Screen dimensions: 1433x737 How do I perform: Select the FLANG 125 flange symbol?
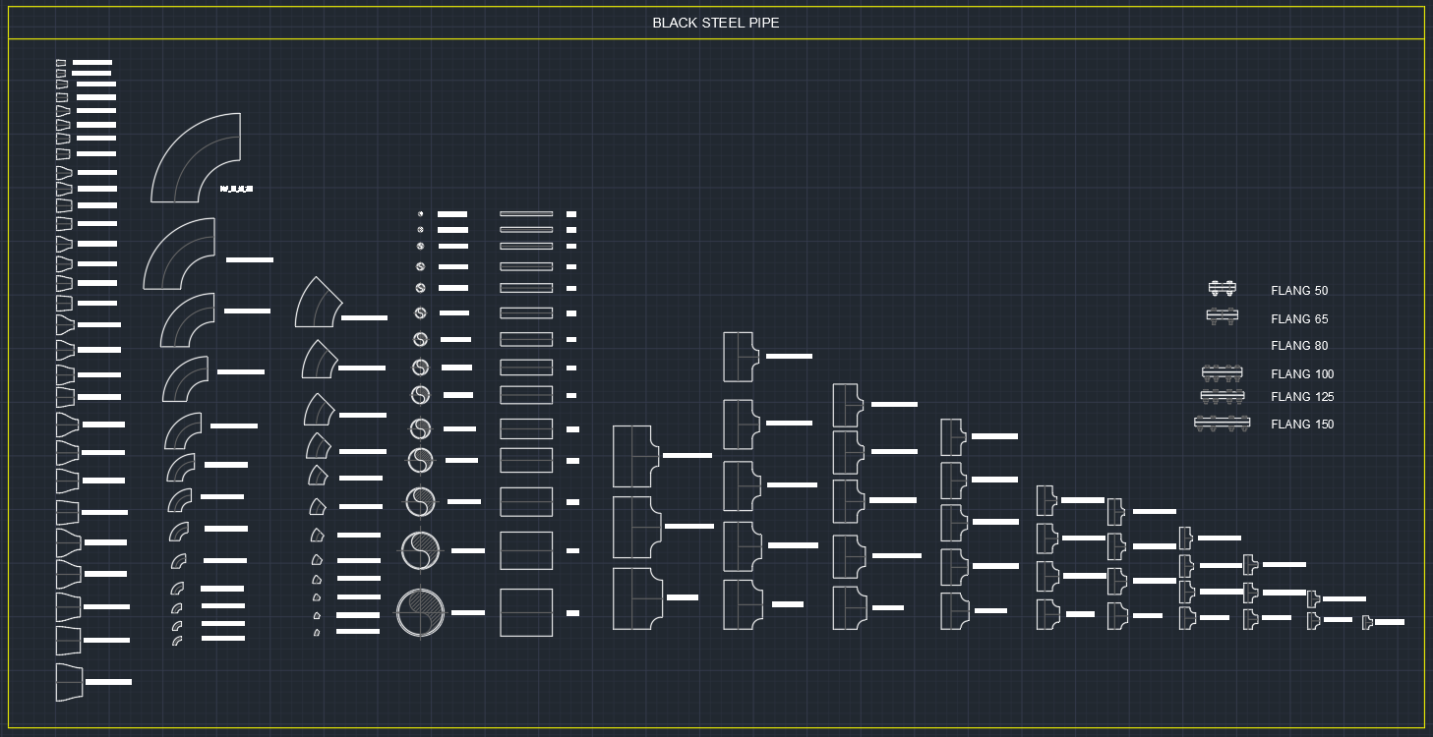click(1223, 396)
